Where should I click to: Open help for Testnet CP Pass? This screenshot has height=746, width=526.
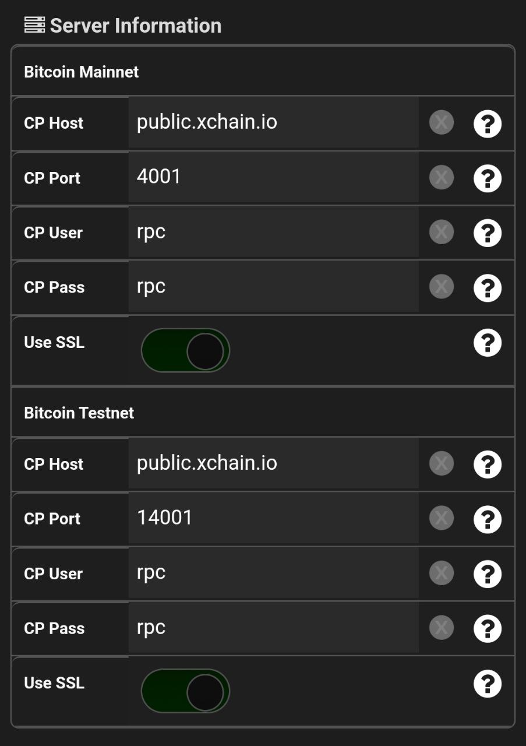click(x=488, y=629)
